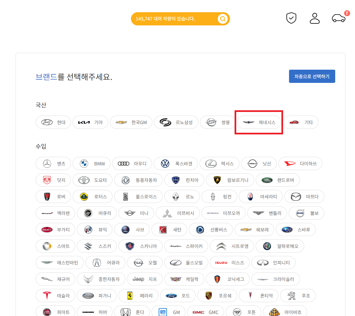Select the 맥라렌 brand

[x=55, y=213]
